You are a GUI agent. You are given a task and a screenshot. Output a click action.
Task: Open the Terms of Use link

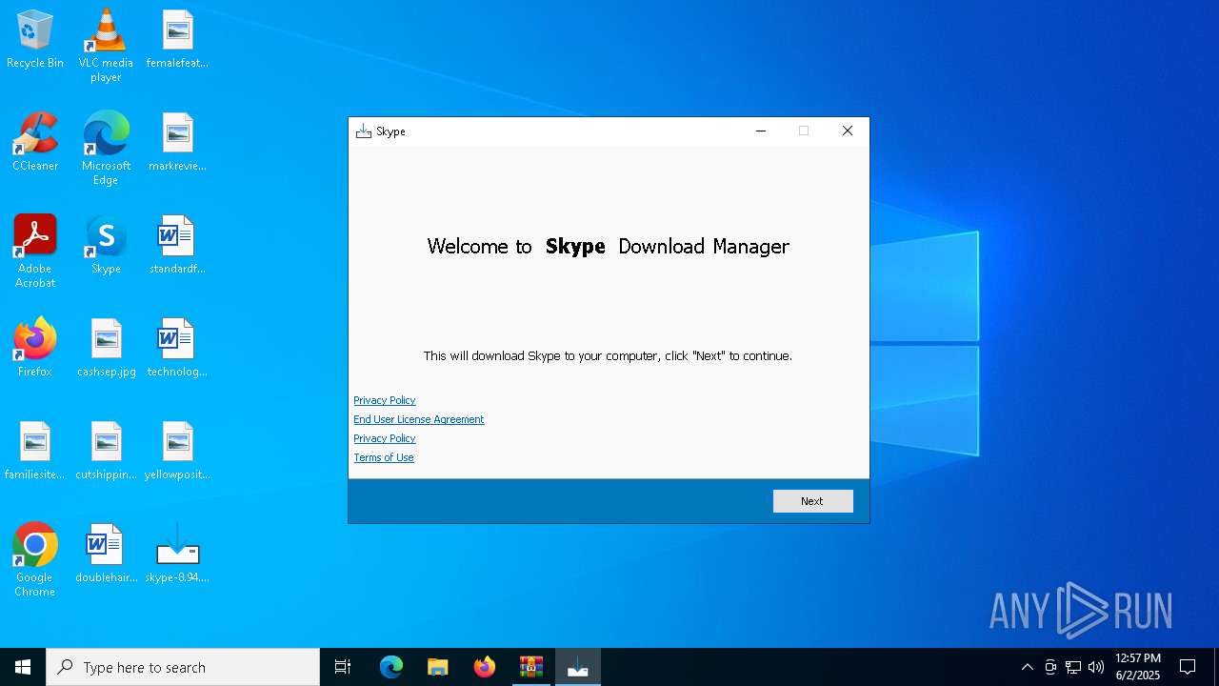point(384,457)
